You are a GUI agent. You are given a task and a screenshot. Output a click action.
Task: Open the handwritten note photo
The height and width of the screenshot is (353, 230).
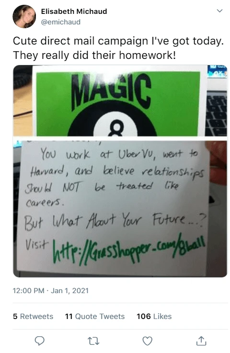tap(120, 207)
